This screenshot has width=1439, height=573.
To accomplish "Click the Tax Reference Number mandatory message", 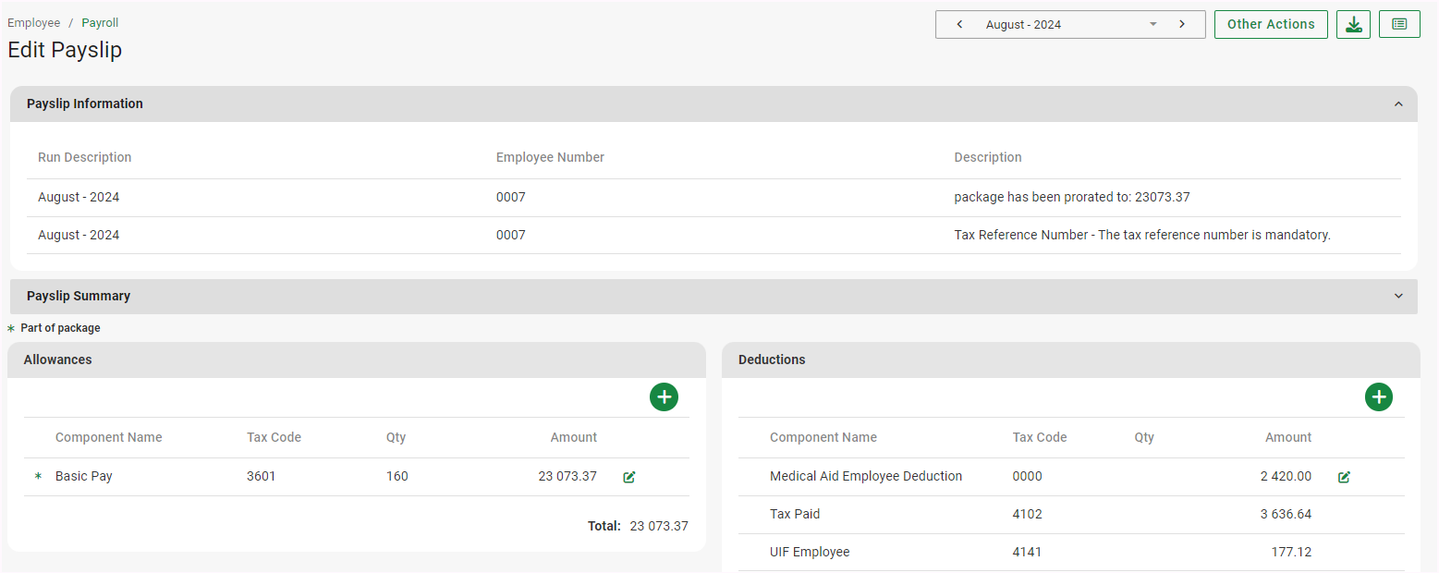I will coord(1141,236).
